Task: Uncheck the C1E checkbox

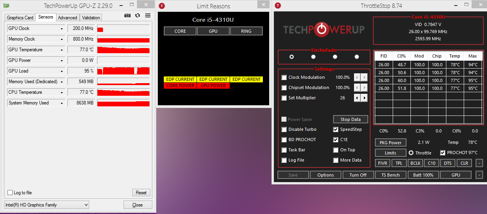Action: 336,140
